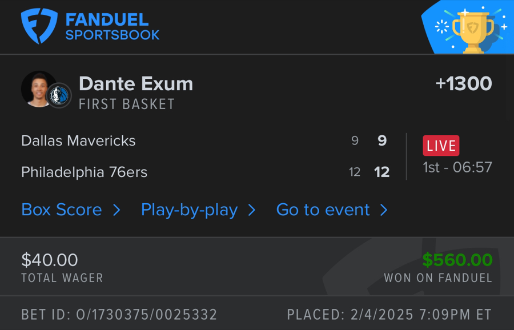
Task: Select the Bet ID number text
Action: pos(119,315)
